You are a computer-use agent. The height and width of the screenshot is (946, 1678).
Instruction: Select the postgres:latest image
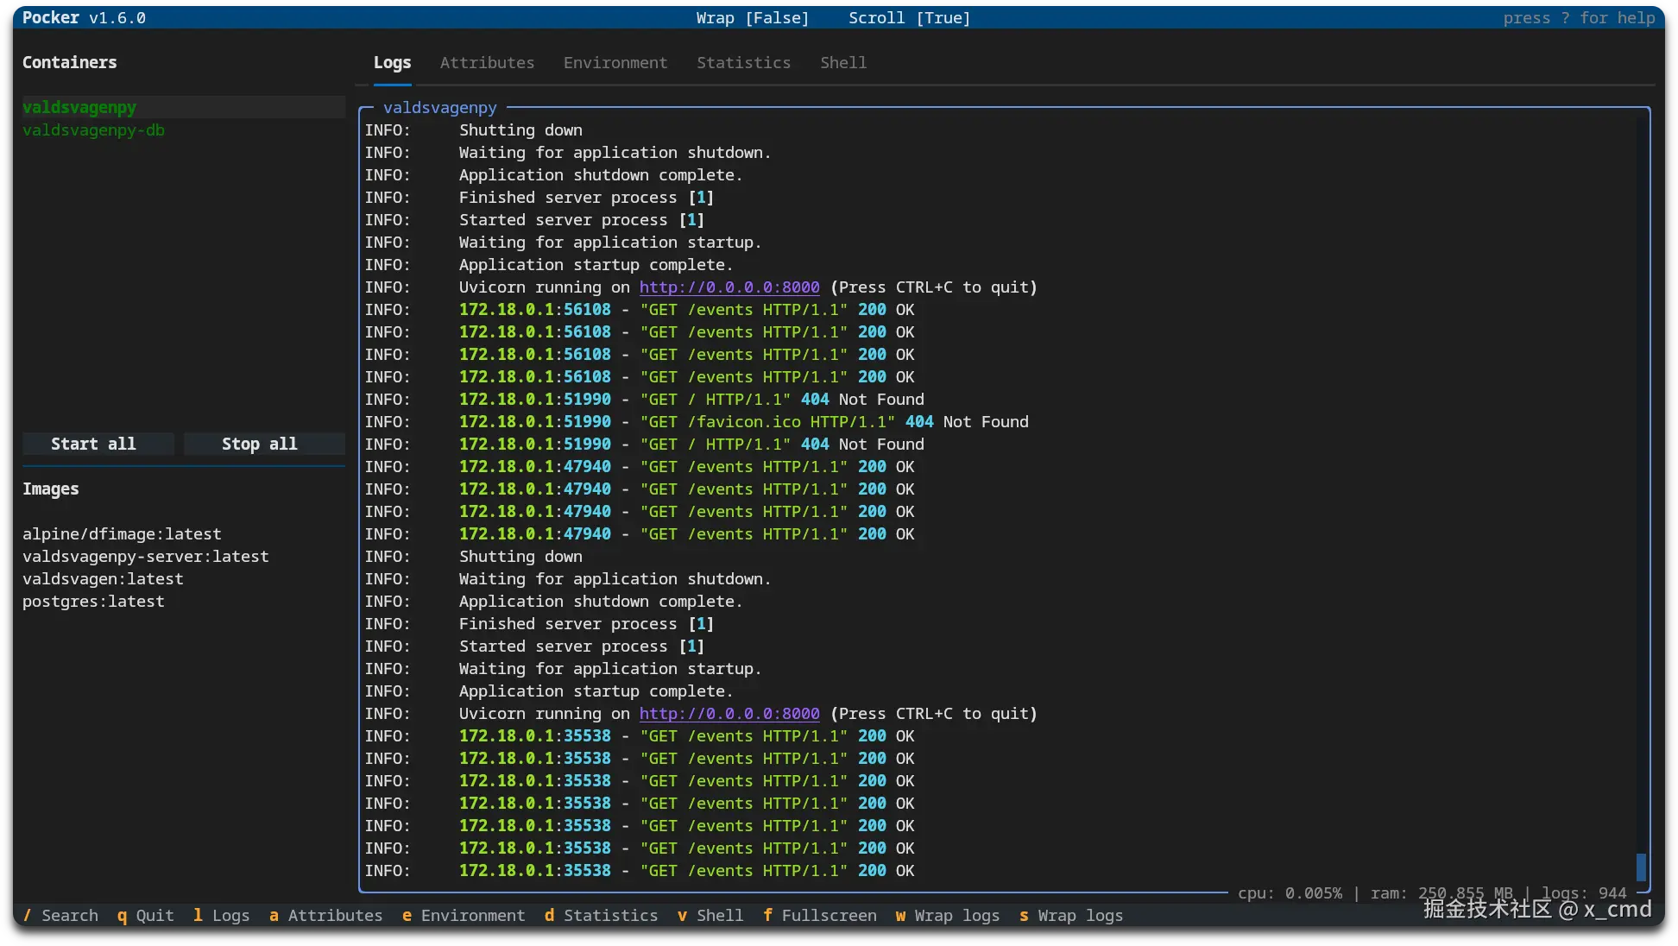pyautogui.click(x=93, y=602)
